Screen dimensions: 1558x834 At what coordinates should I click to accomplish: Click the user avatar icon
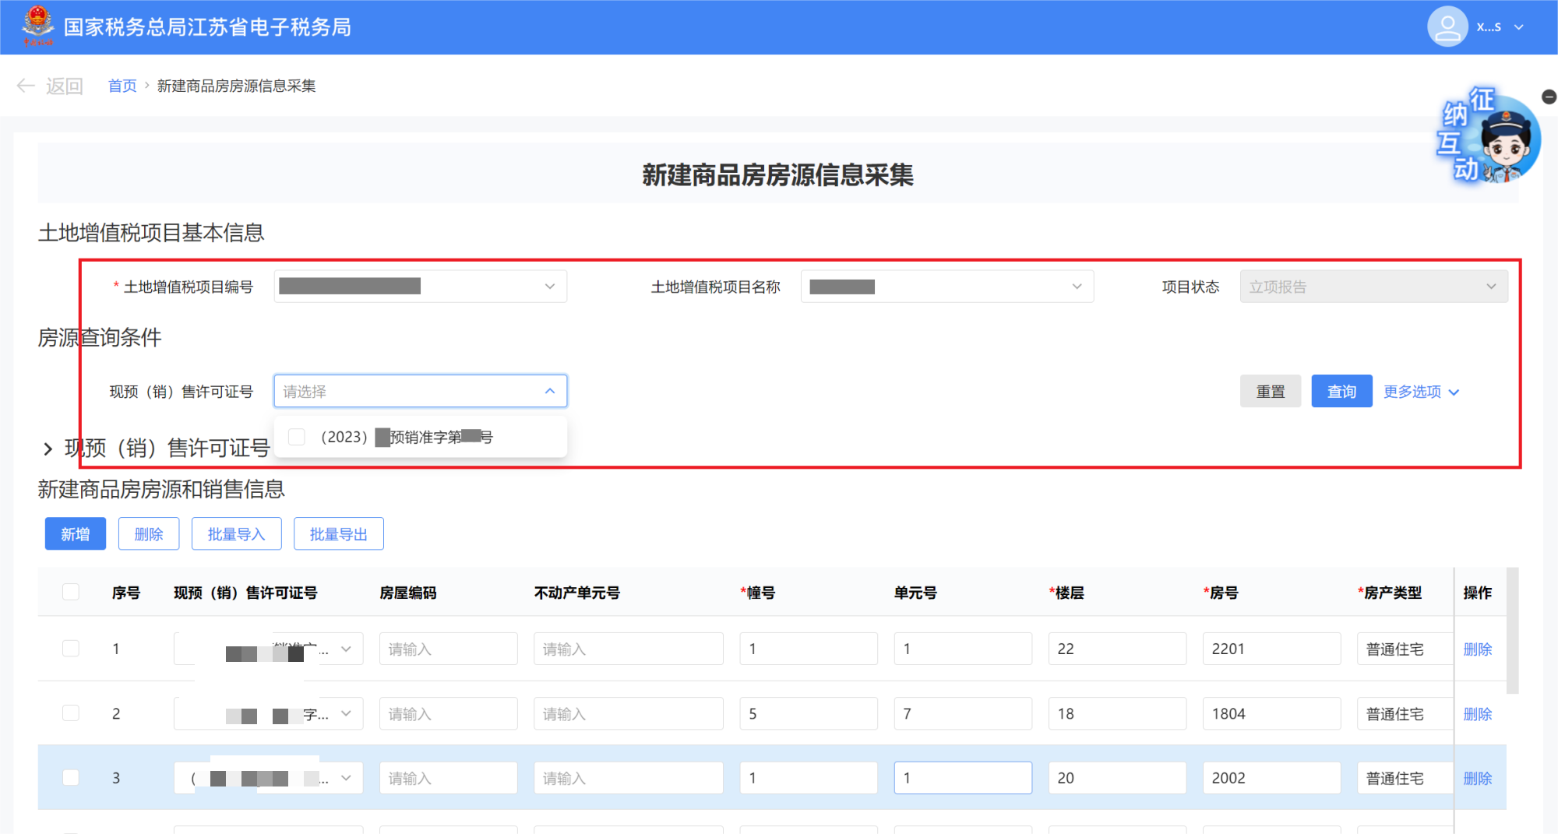pos(1447,26)
